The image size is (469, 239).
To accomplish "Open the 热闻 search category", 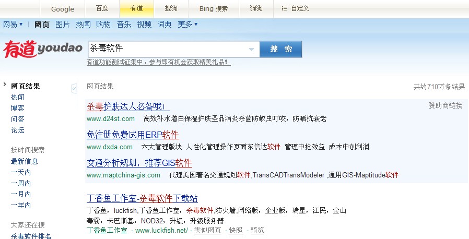I will click(x=83, y=25).
